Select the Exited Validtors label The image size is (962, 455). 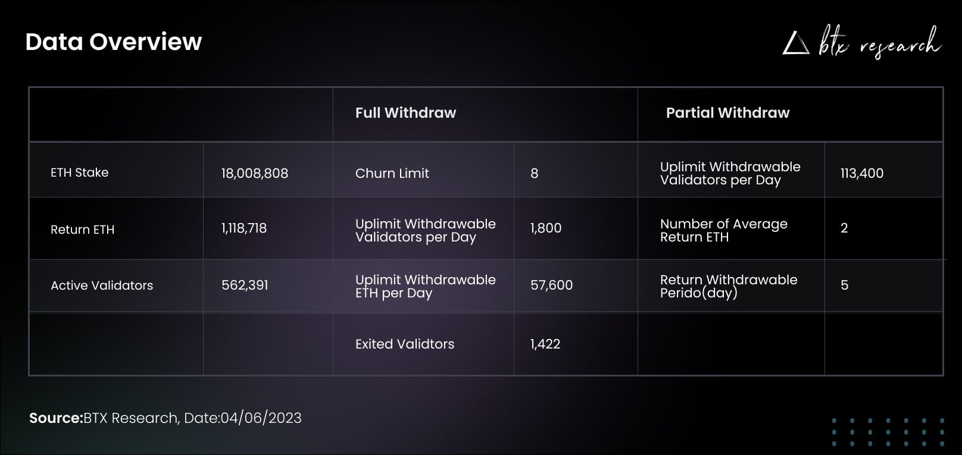point(404,344)
